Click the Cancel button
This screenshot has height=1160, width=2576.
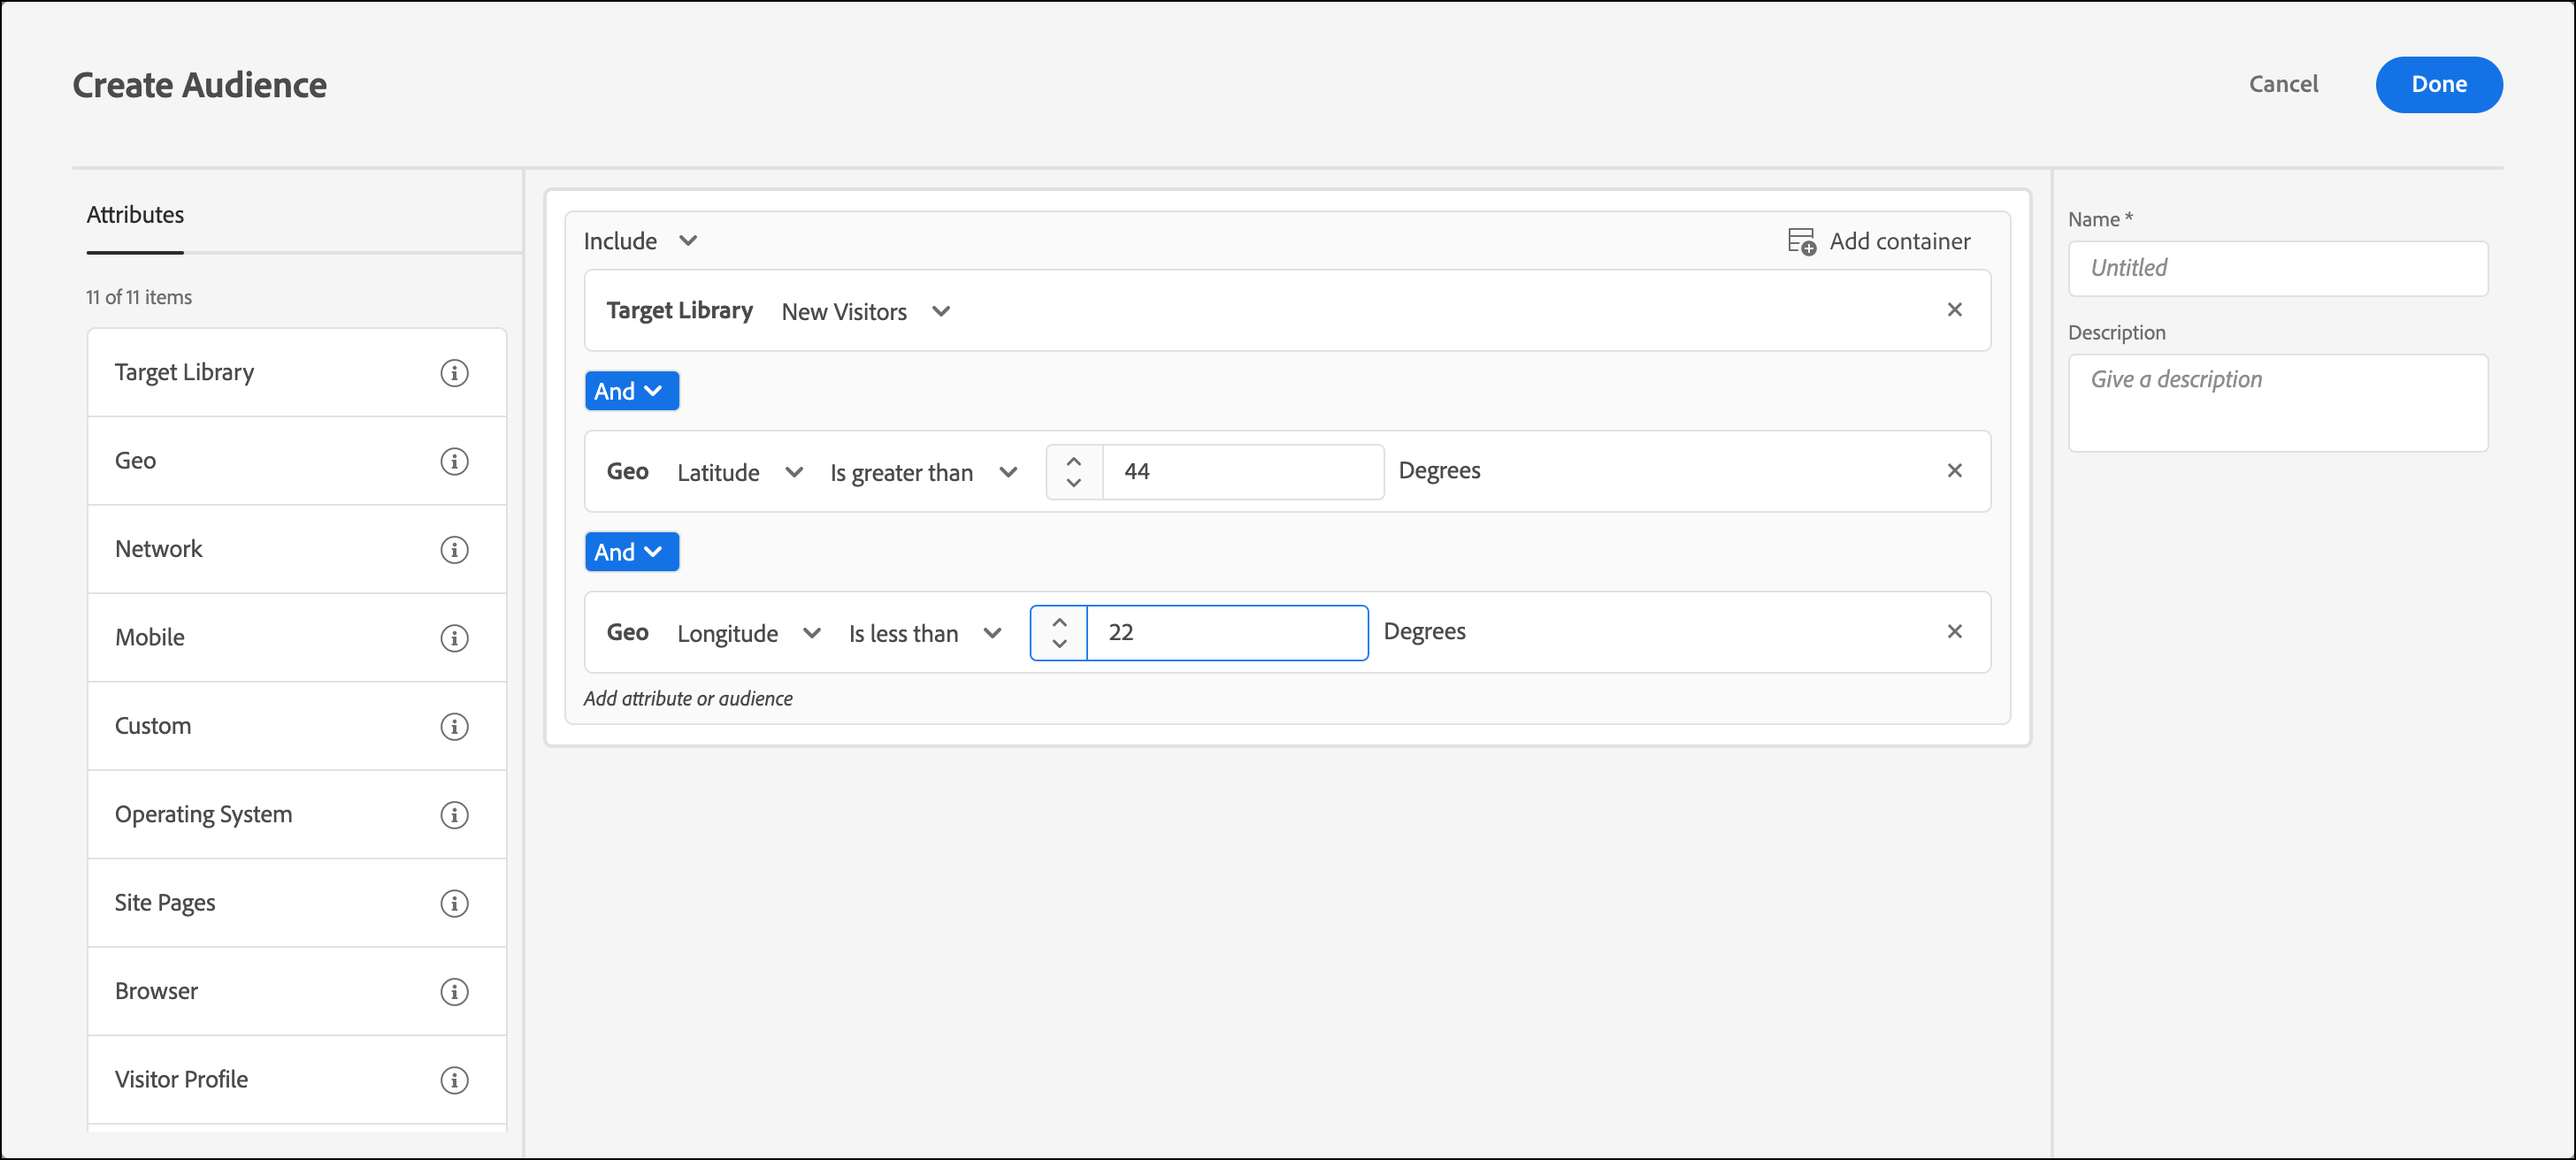point(2283,85)
